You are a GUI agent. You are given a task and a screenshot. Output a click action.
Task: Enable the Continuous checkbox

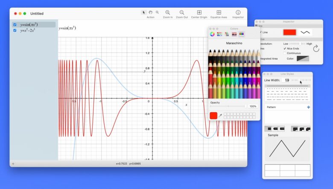[x=285, y=53]
